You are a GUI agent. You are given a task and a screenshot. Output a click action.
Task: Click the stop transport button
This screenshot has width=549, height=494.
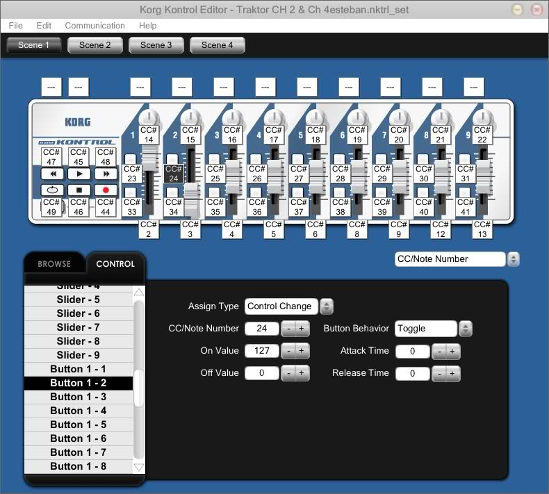pyautogui.click(x=79, y=190)
